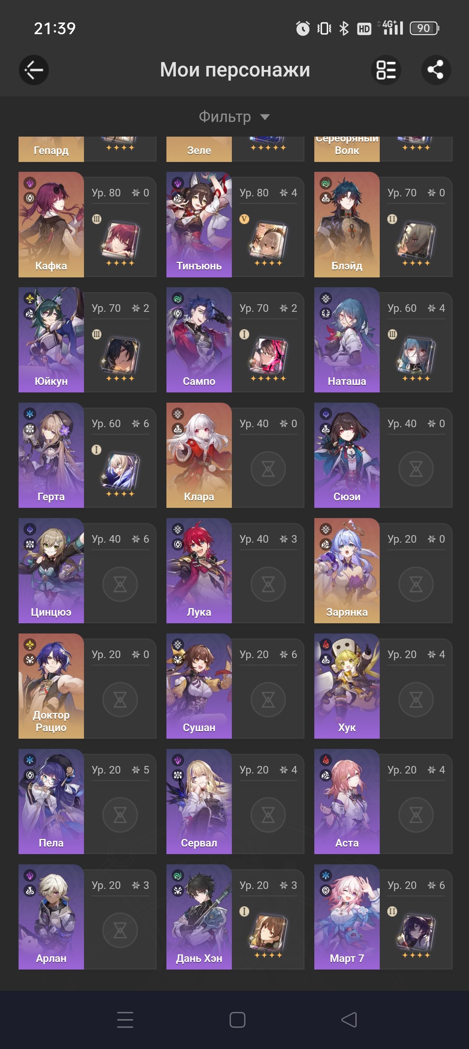
Task: Open Кафка character card
Action: [x=87, y=224]
